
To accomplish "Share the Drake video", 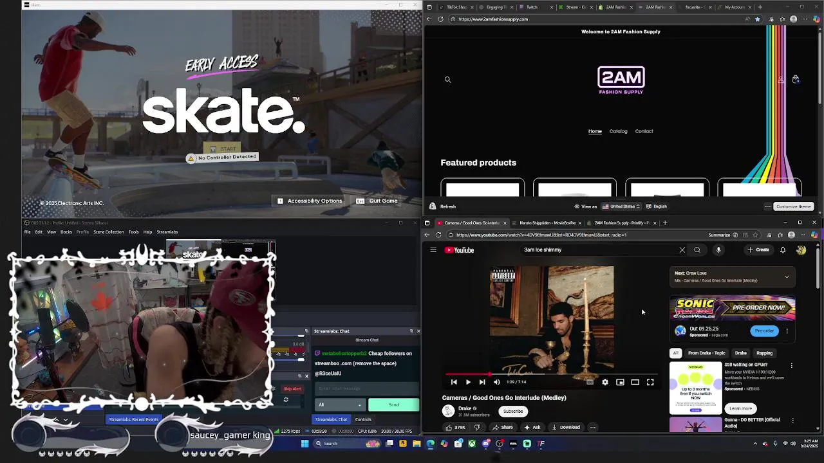I will pyautogui.click(x=503, y=427).
